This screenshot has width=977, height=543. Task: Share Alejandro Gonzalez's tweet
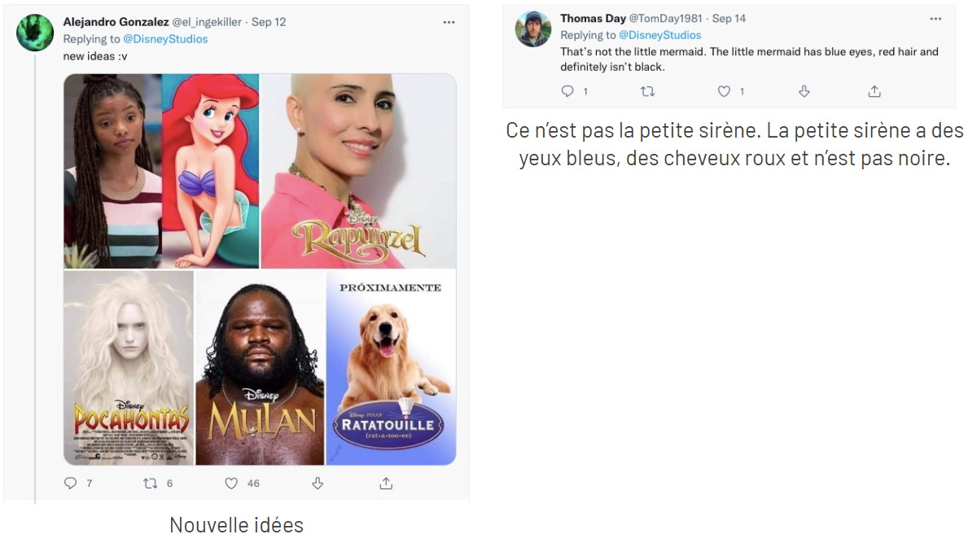click(386, 483)
